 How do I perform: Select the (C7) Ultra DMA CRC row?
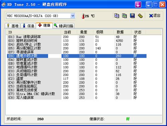click(x=77, y=94)
